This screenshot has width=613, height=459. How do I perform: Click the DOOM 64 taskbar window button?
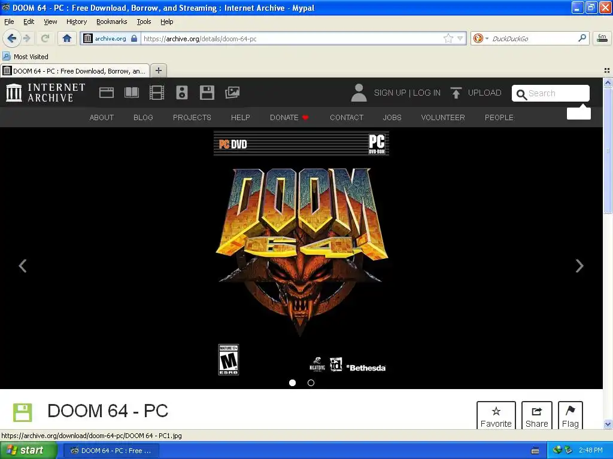pyautogui.click(x=112, y=451)
